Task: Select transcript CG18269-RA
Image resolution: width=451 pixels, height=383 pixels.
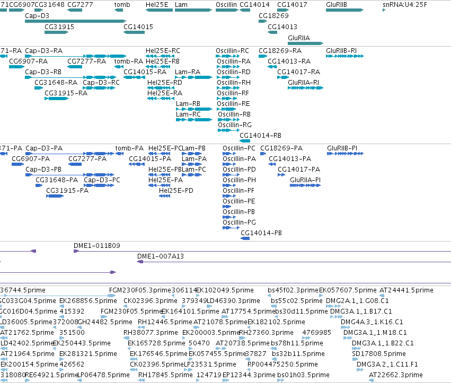Action: pyautogui.click(x=263, y=56)
